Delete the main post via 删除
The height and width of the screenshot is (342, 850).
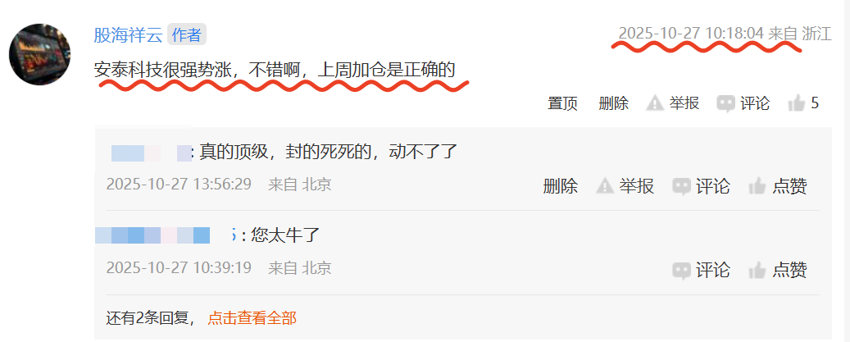pos(614,103)
